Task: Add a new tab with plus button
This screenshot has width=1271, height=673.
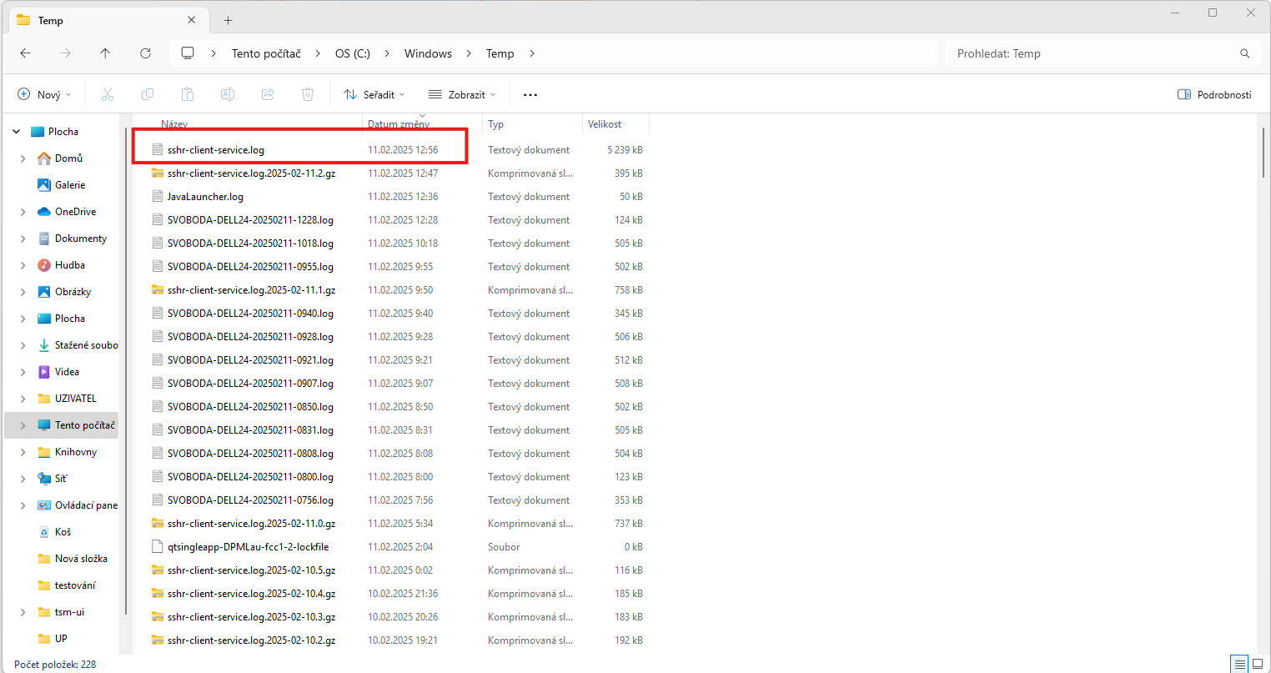Action: [229, 20]
